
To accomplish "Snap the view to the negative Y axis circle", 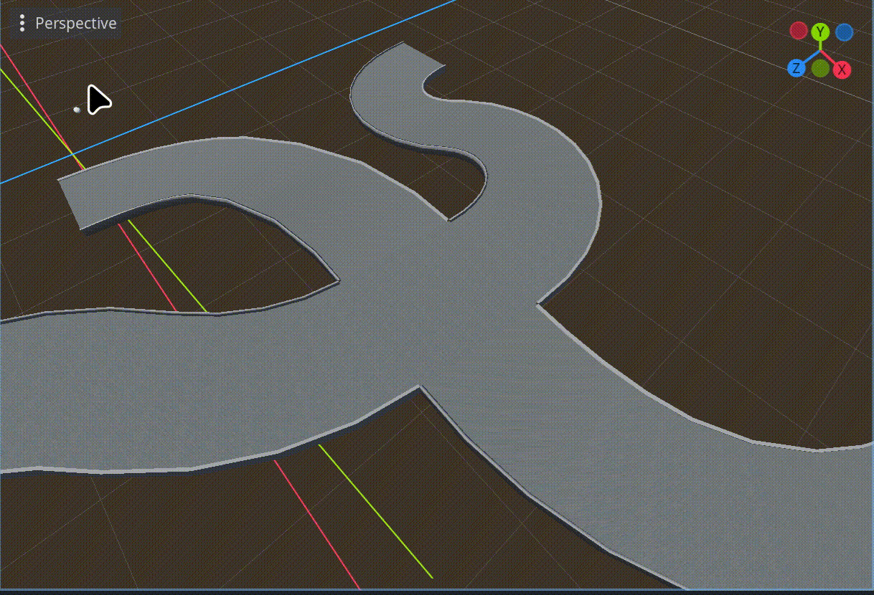I will click(x=820, y=68).
